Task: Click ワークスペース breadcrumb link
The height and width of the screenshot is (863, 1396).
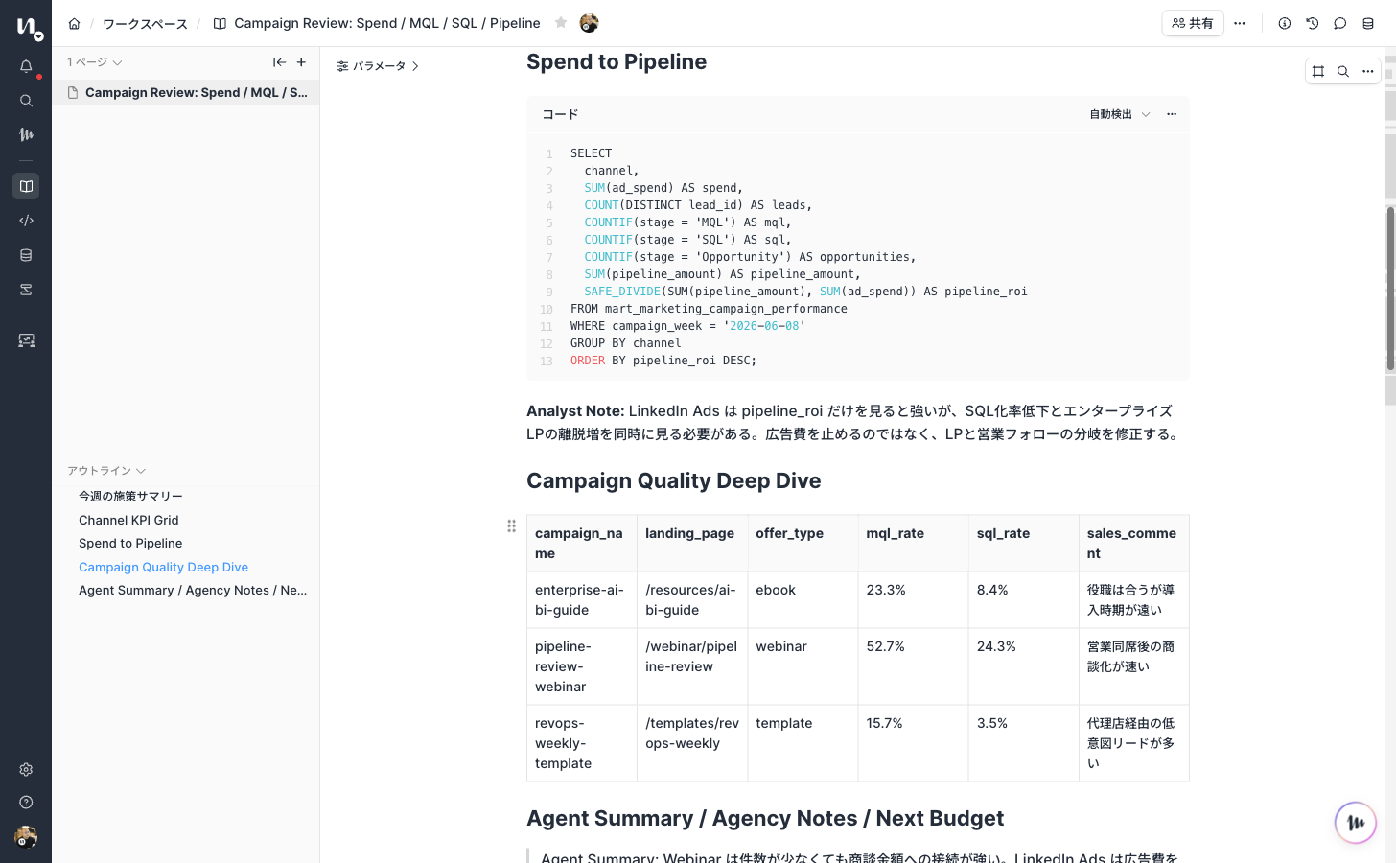Action: click(145, 23)
